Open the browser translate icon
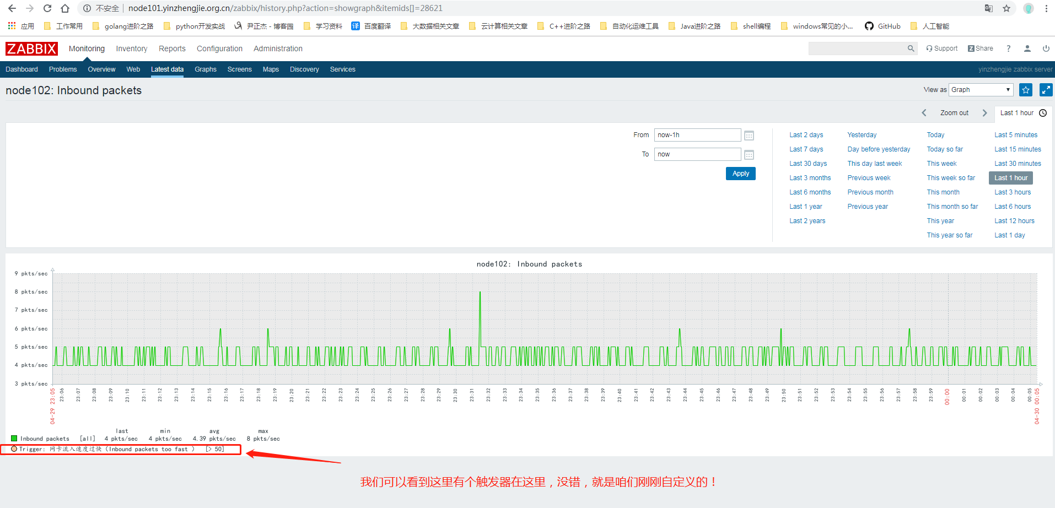This screenshot has height=508, width=1055. tap(989, 8)
